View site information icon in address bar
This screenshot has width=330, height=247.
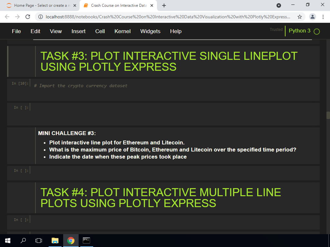coord(41,17)
